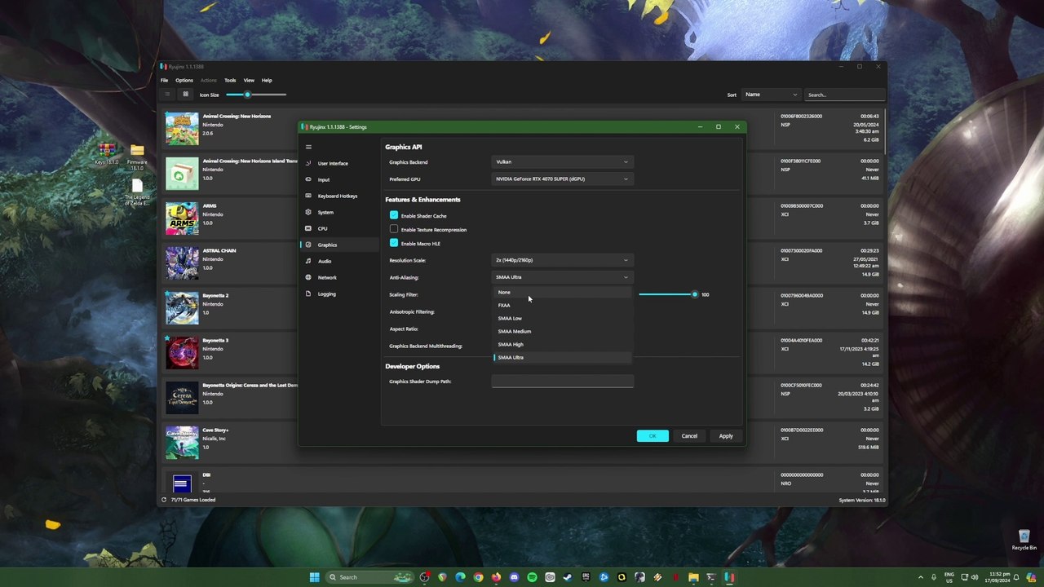Choose None in Anti-Aliasing list
1044x587 pixels.
coord(562,292)
